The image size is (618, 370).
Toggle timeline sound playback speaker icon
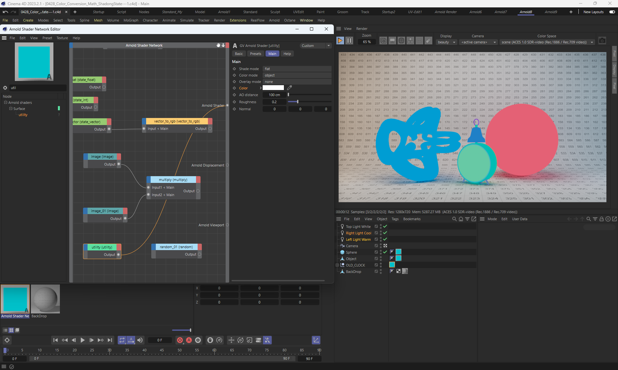[140, 340]
